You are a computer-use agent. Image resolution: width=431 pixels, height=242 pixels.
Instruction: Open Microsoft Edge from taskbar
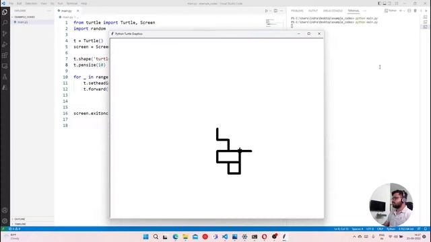click(x=175, y=237)
